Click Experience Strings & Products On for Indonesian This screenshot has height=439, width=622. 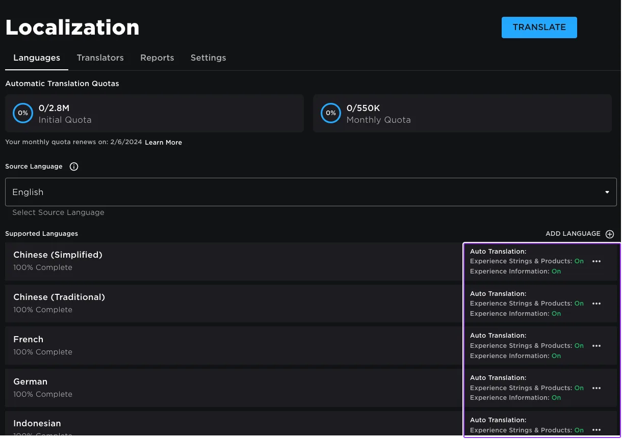click(x=527, y=430)
